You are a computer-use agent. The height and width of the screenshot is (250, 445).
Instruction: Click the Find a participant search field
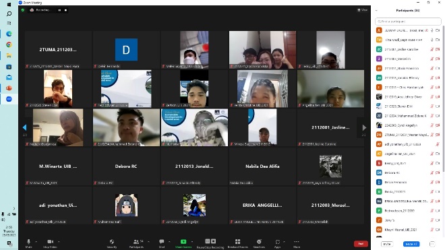pos(408,22)
